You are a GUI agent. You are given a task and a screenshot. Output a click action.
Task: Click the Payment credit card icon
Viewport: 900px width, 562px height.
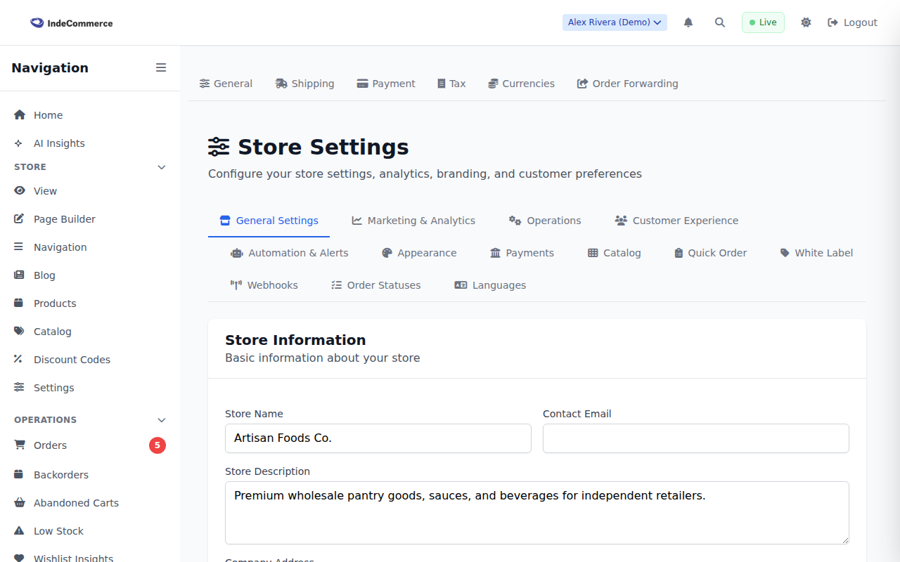[363, 84]
